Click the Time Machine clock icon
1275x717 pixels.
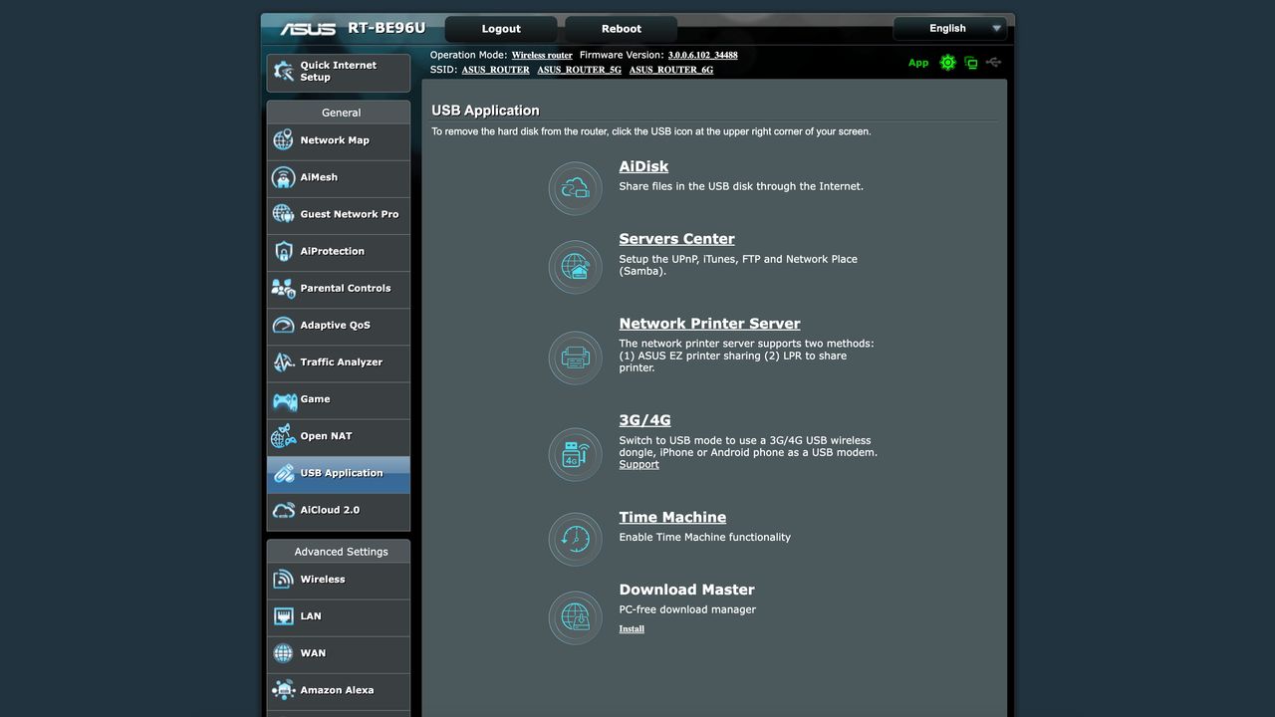click(x=575, y=539)
